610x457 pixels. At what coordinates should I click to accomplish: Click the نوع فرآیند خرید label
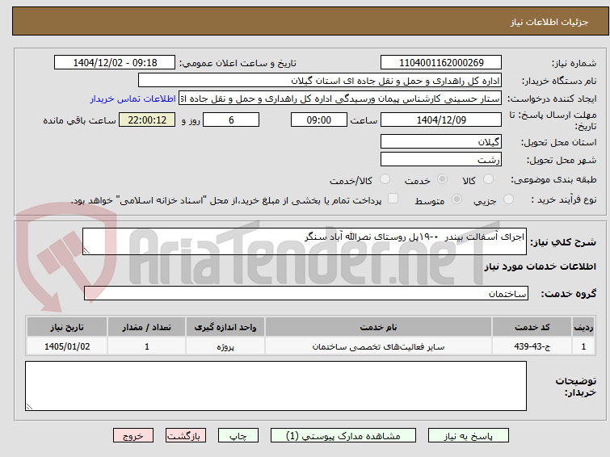coord(564,200)
